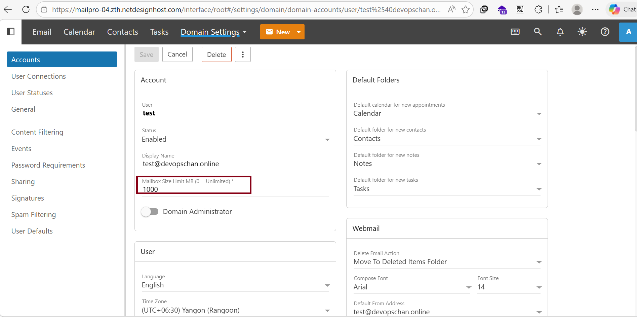
Task: Toggle the sidebar panel icon
Action: (11, 32)
